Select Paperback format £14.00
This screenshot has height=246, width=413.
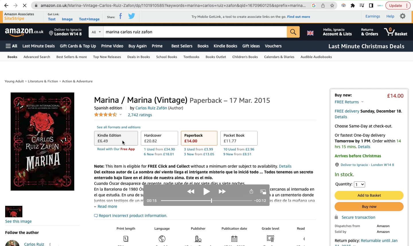pyautogui.click(x=199, y=138)
